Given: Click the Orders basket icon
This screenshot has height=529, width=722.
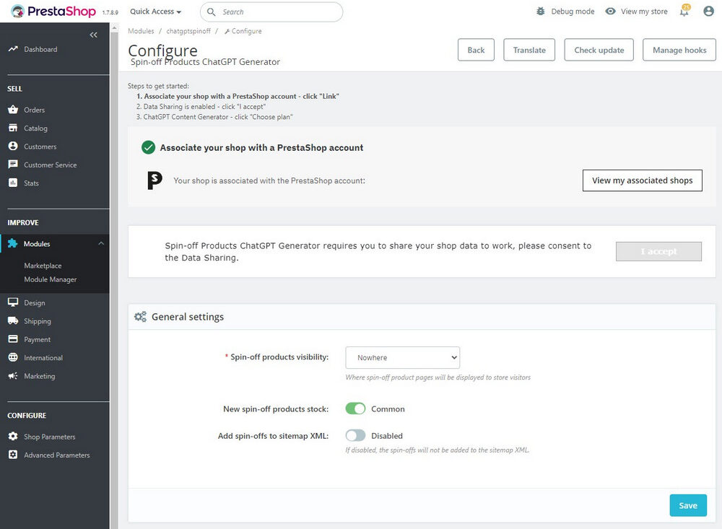Looking at the screenshot, I should (13, 110).
